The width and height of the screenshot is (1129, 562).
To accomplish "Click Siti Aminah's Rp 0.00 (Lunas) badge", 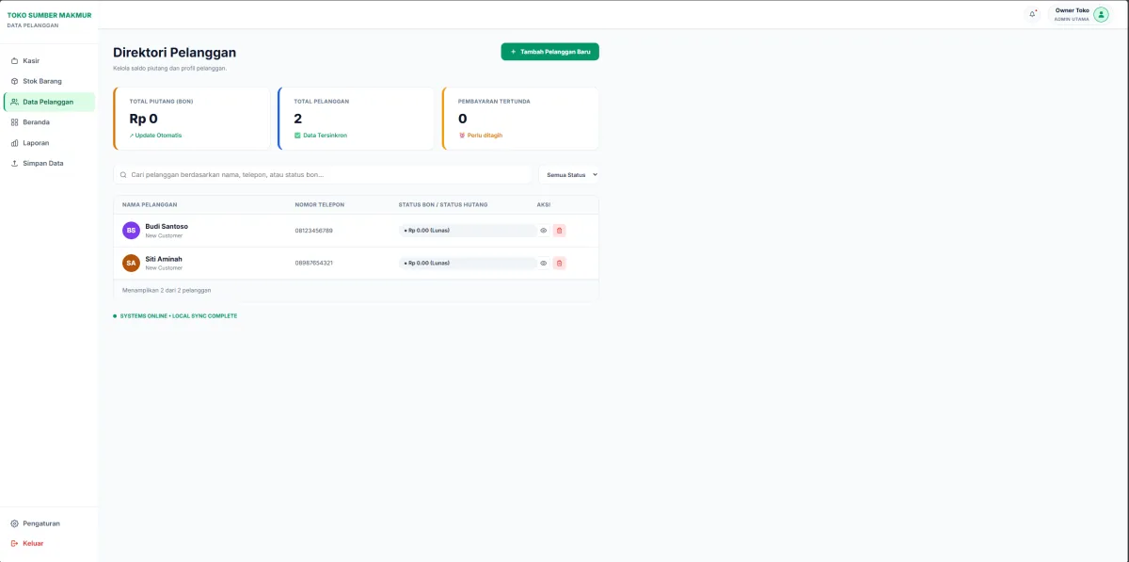I will coord(468,263).
